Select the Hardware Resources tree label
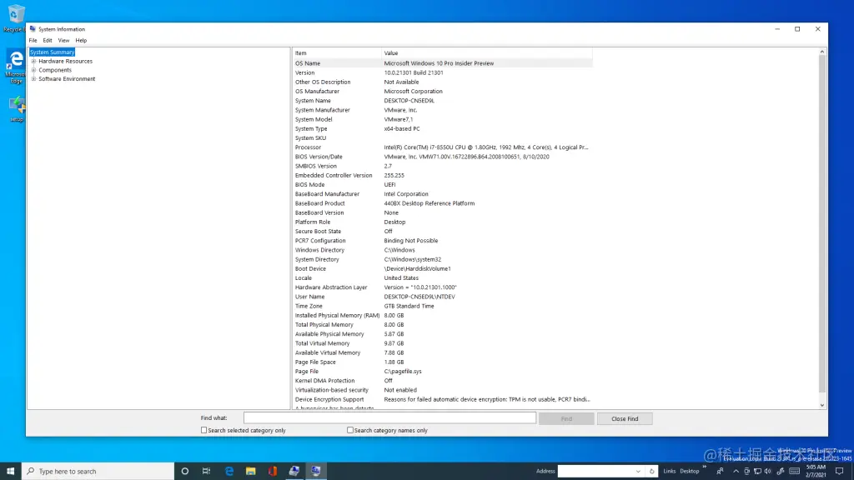Viewport: 854px width, 480px height. point(65,61)
